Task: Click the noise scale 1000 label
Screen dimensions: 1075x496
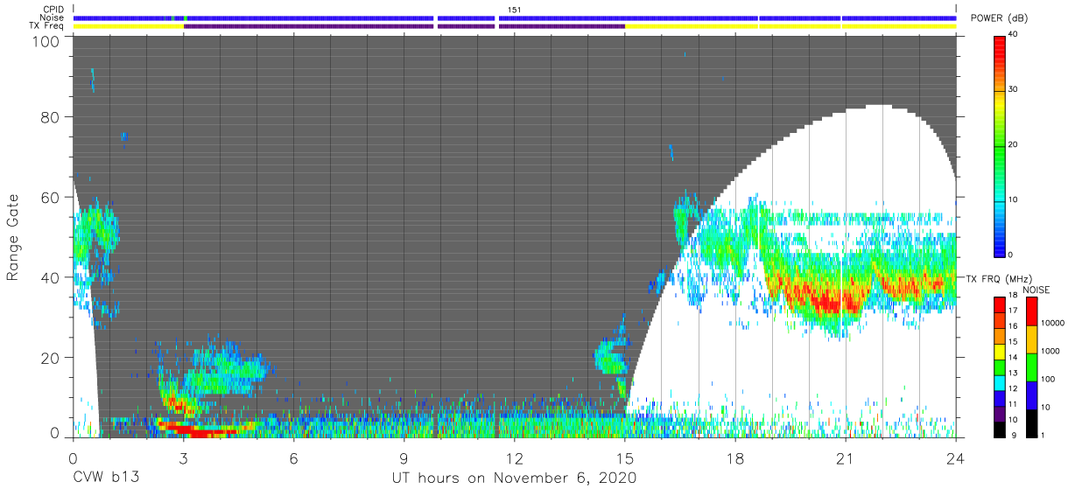Action: coord(1052,349)
